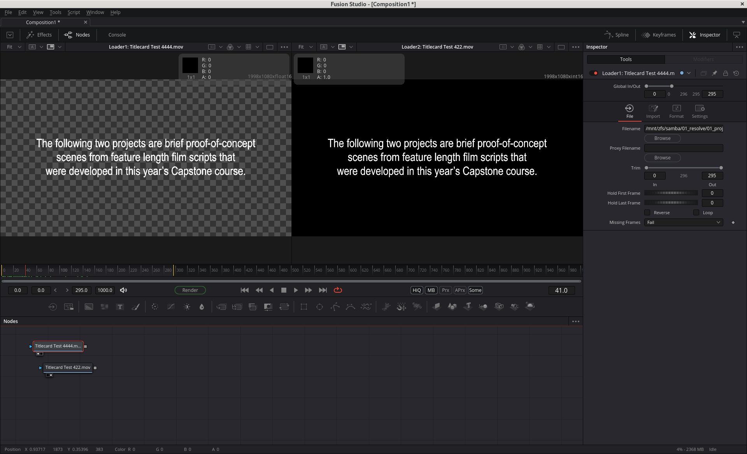Screen dimensions: 747x454
Task: Click the audio mute speaker icon
Action: pyautogui.click(x=123, y=290)
